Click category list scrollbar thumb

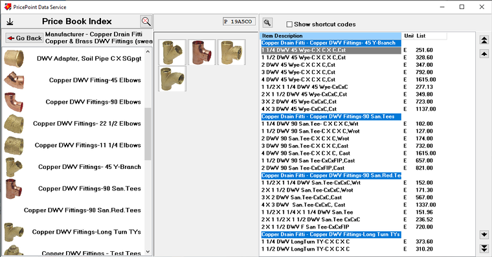[x=148, y=134]
